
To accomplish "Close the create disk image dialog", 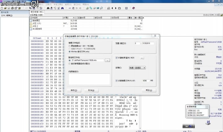I will 155,36.
